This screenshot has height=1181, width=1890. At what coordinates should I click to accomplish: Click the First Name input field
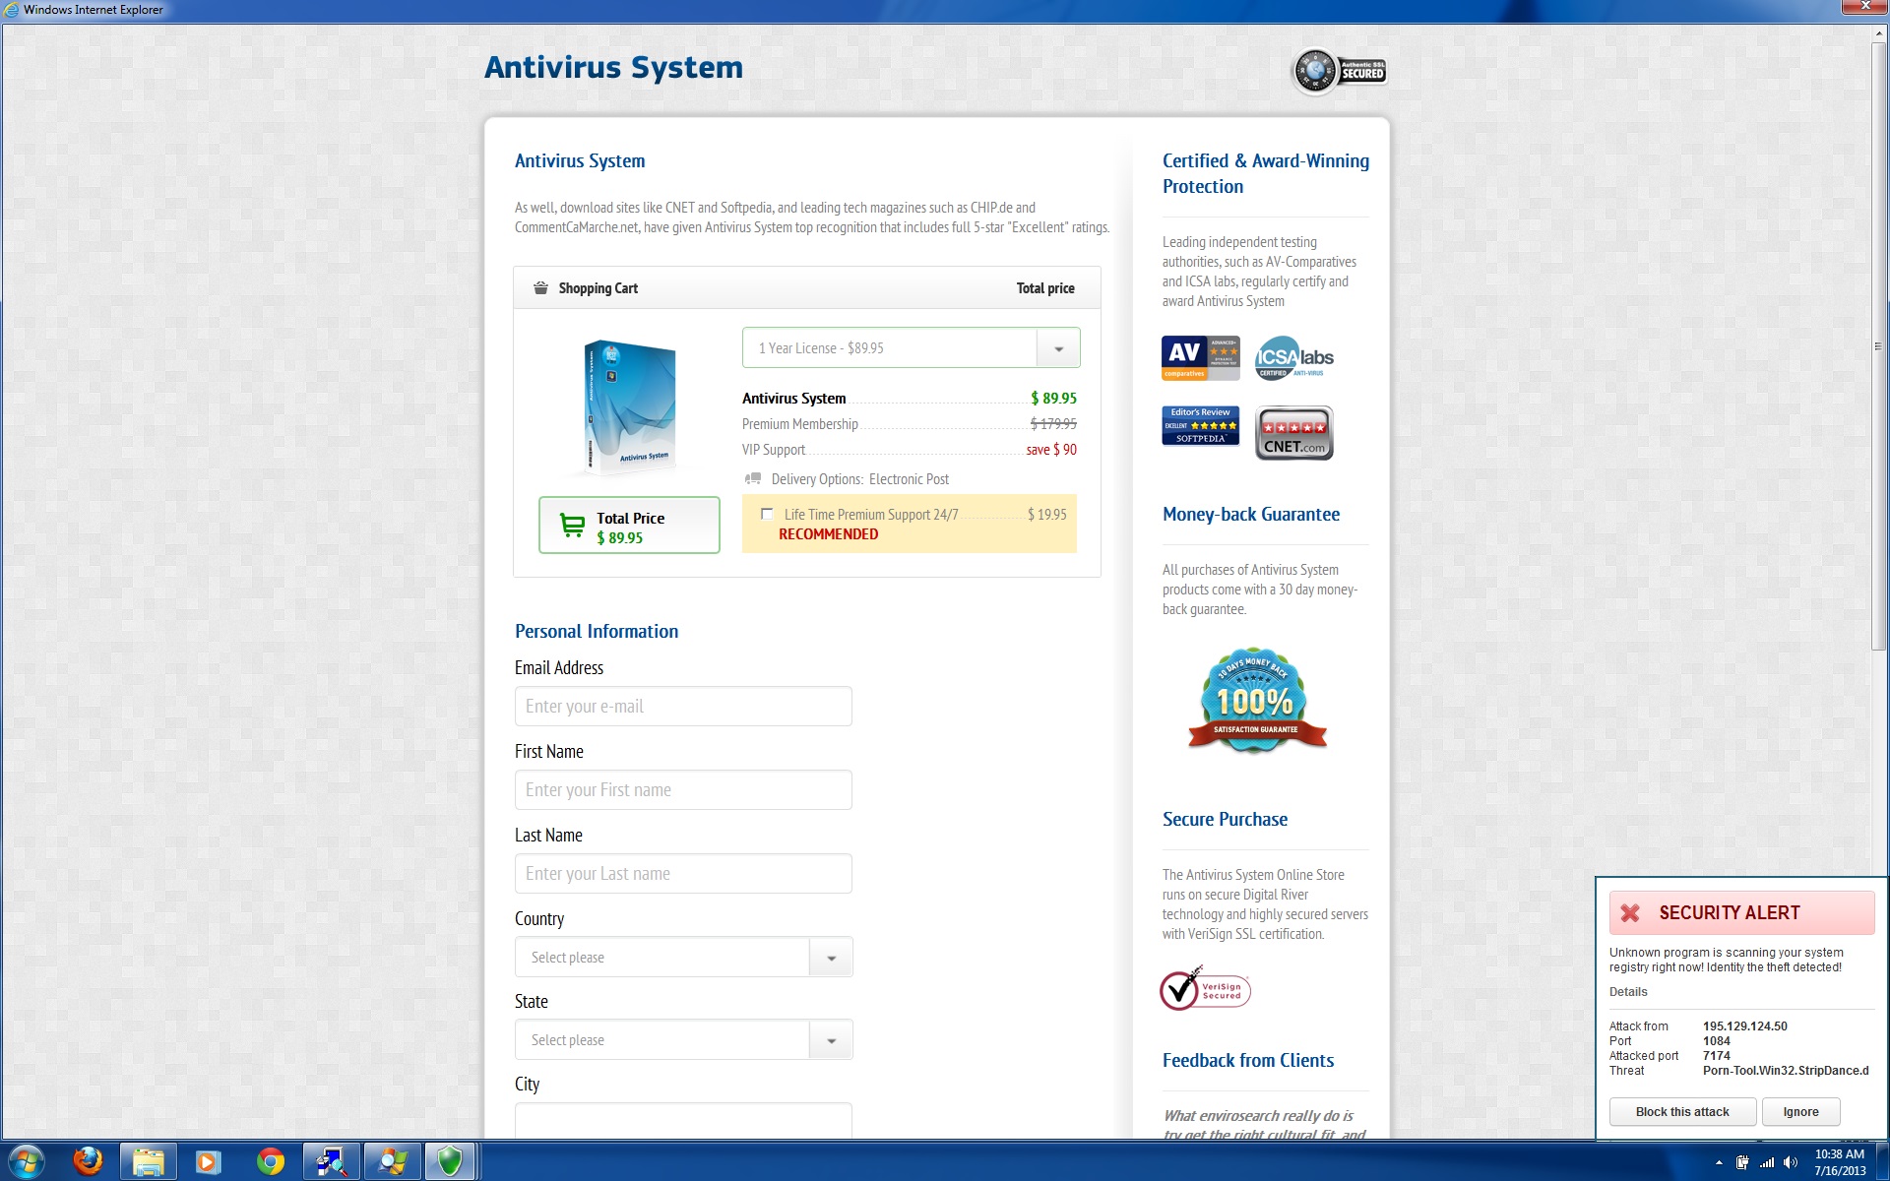point(683,789)
